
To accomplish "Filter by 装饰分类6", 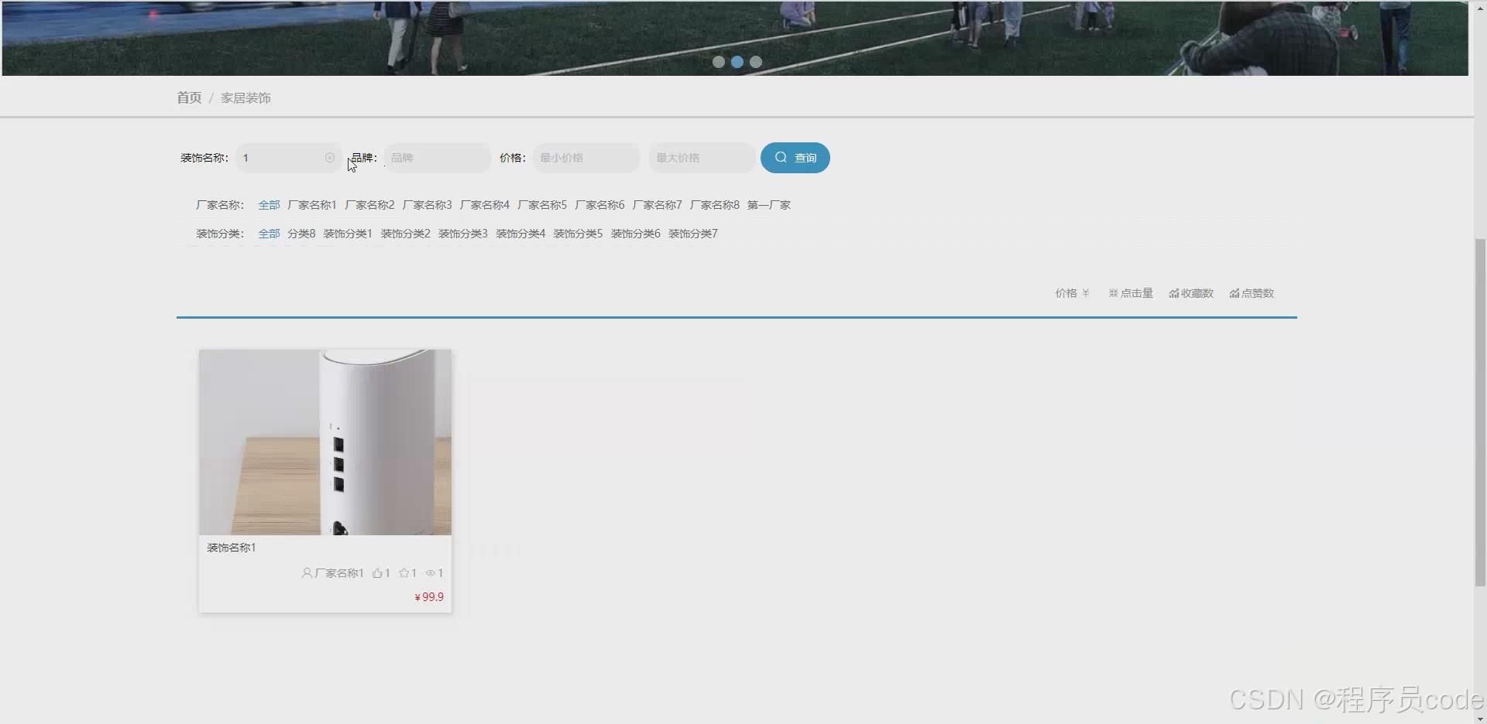I will (x=635, y=234).
